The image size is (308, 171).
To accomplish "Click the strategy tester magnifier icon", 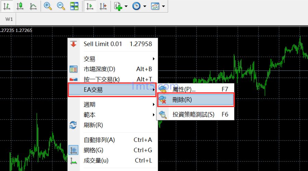I will (x=163, y=115).
